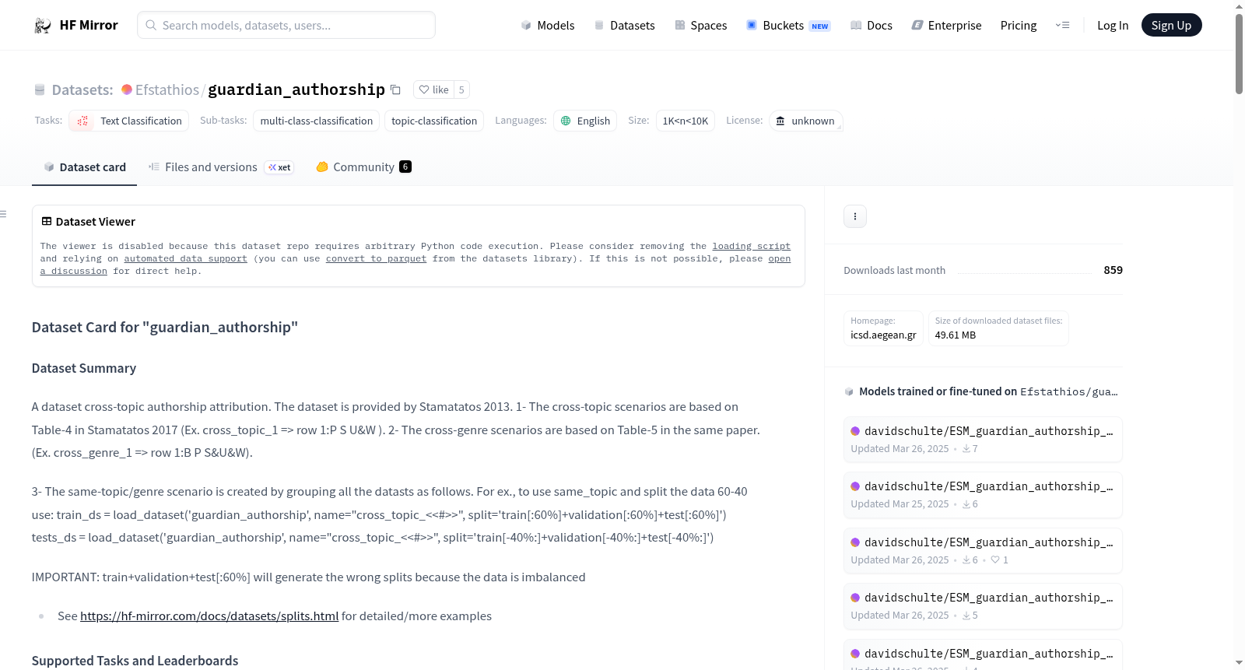Click the Text Classification task tag
Image resolution: width=1245 pixels, height=670 pixels.
129,121
